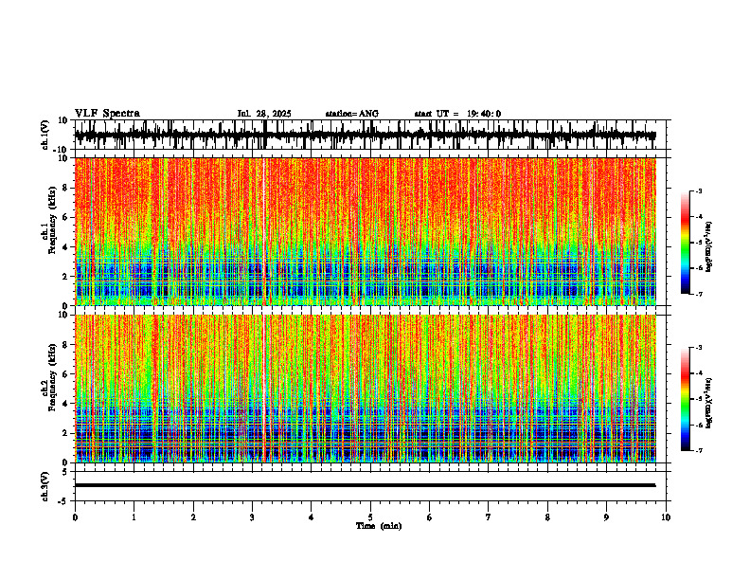Click the ch.2 color scale log(PSD) unit label
This screenshot has height=580, width=750.
click(709, 403)
